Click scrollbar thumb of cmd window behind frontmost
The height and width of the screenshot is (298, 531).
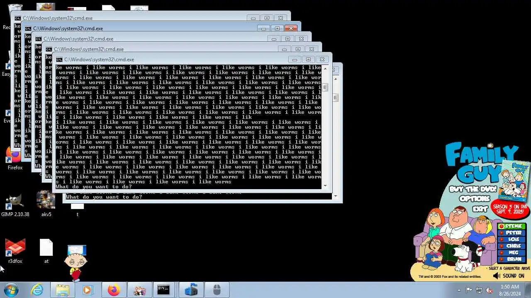click(336, 98)
